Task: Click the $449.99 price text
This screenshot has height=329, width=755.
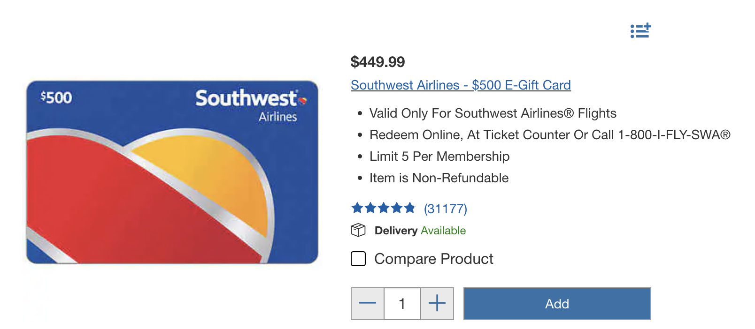Action: pos(377,61)
